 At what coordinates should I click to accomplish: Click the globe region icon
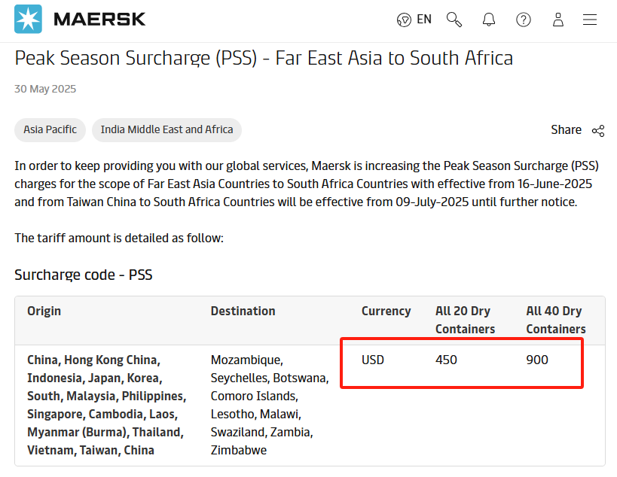coord(404,20)
